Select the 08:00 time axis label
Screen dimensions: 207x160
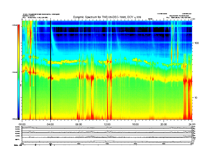[x=79, y=124]
